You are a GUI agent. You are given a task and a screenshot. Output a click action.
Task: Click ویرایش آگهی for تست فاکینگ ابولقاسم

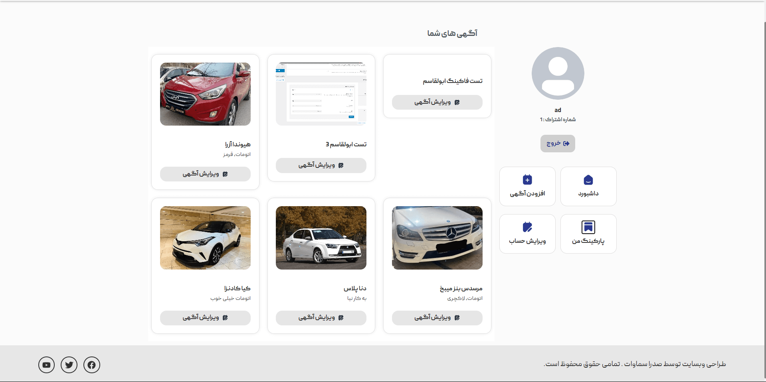(437, 102)
